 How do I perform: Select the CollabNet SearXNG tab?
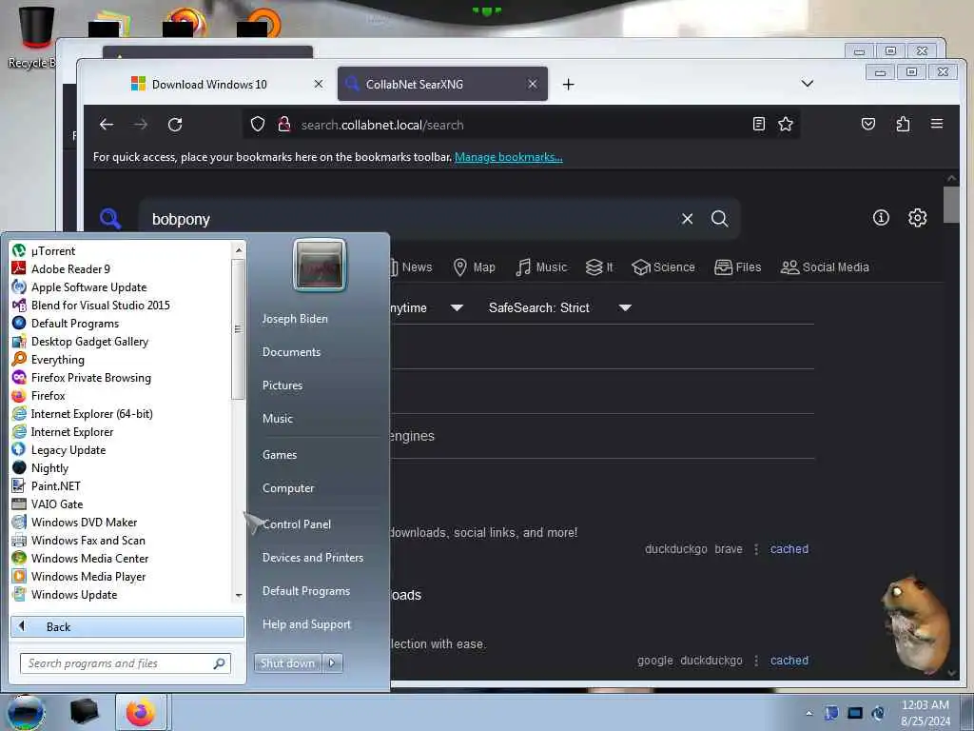pyautogui.click(x=442, y=84)
